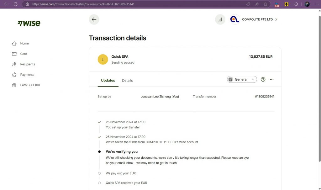Click the price tag icon in the address bar
The width and height of the screenshot is (321, 190).
click(x=248, y=4)
